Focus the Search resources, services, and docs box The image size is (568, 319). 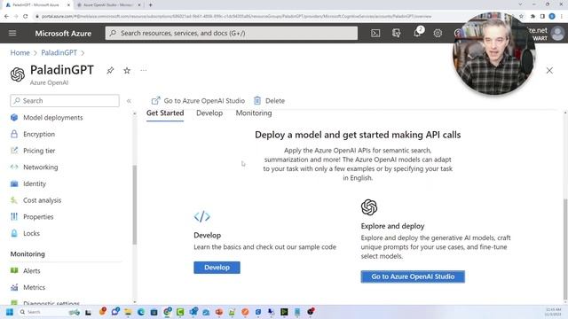[x=231, y=33]
